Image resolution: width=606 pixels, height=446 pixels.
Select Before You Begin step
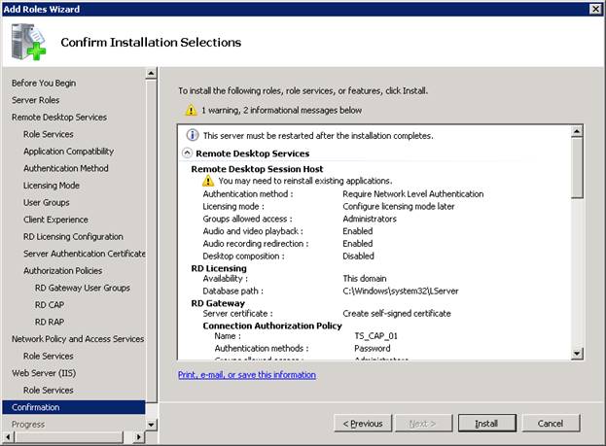point(44,84)
